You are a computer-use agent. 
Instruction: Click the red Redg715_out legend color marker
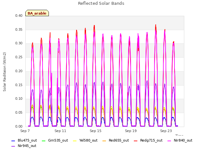coord(135,141)
